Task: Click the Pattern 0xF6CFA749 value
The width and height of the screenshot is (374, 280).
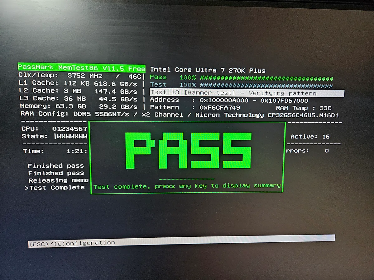Action: coord(220,108)
